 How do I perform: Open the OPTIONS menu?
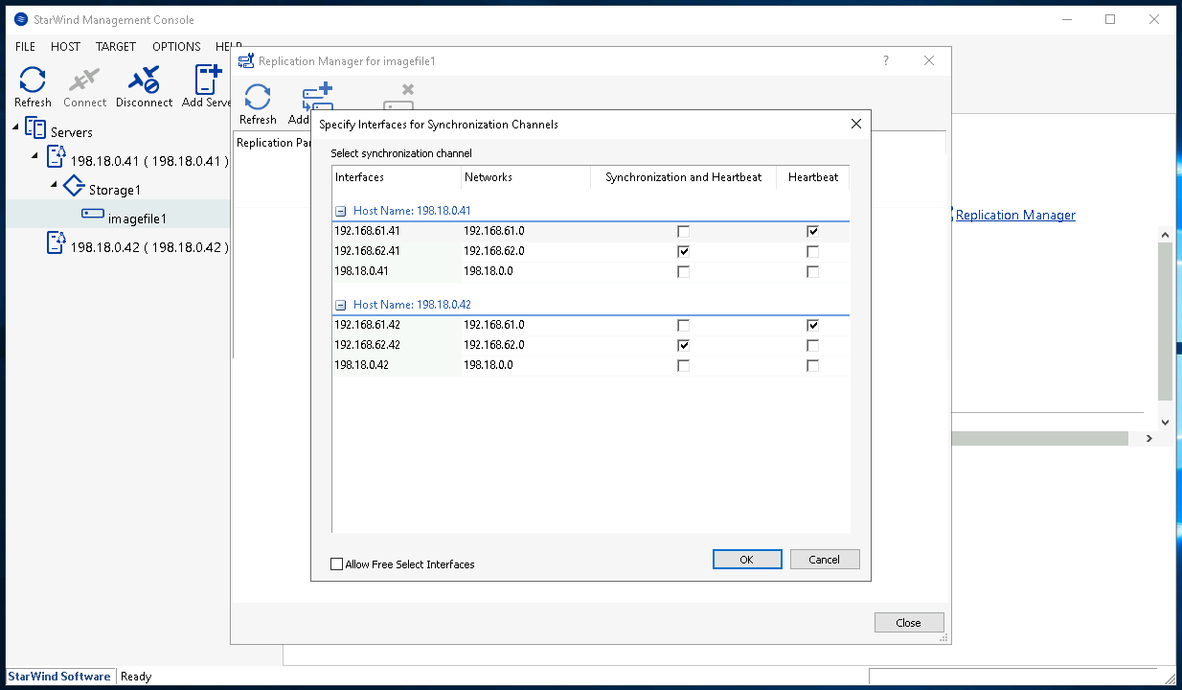pyautogui.click(x=176, y=46)
